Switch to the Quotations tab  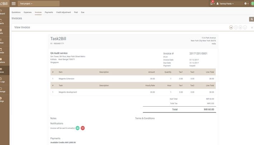pos(16,12)
